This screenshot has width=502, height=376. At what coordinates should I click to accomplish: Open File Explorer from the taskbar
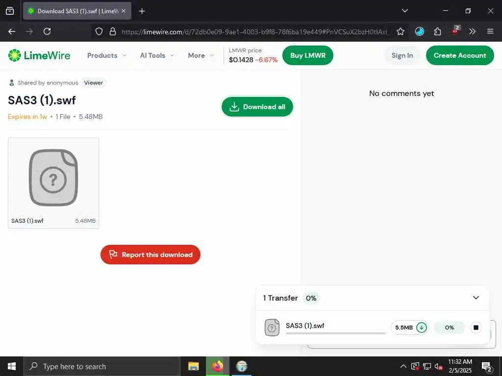pos(193,366)
